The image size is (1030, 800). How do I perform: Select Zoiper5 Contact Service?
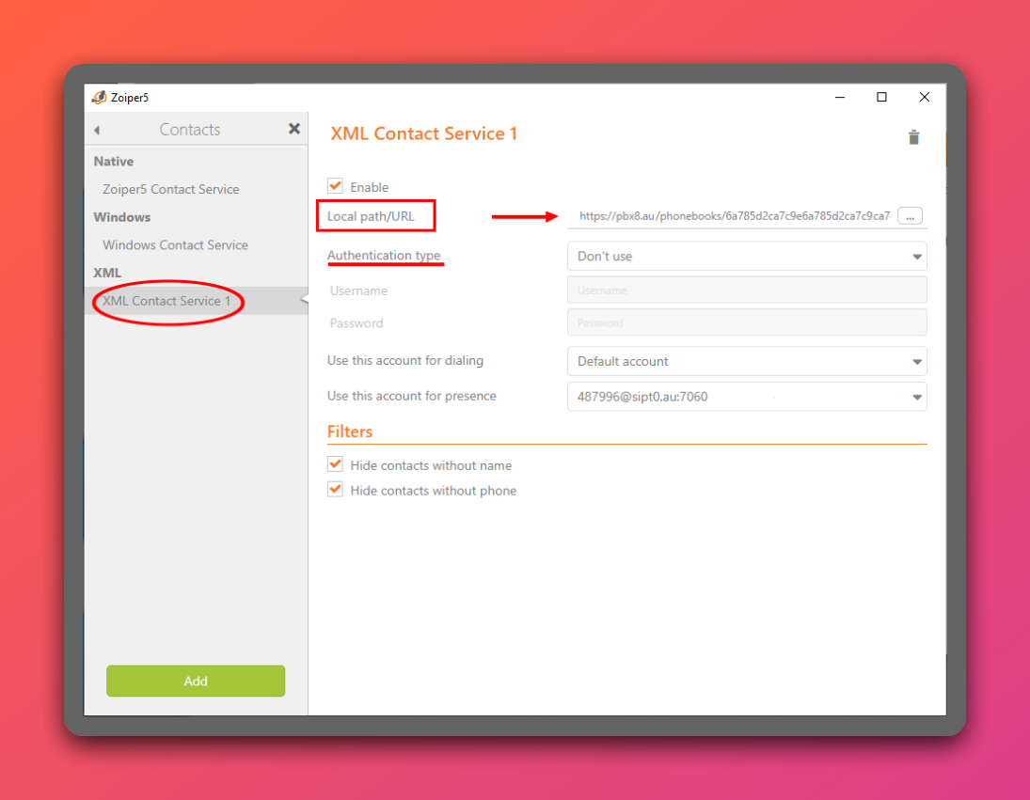171,189
